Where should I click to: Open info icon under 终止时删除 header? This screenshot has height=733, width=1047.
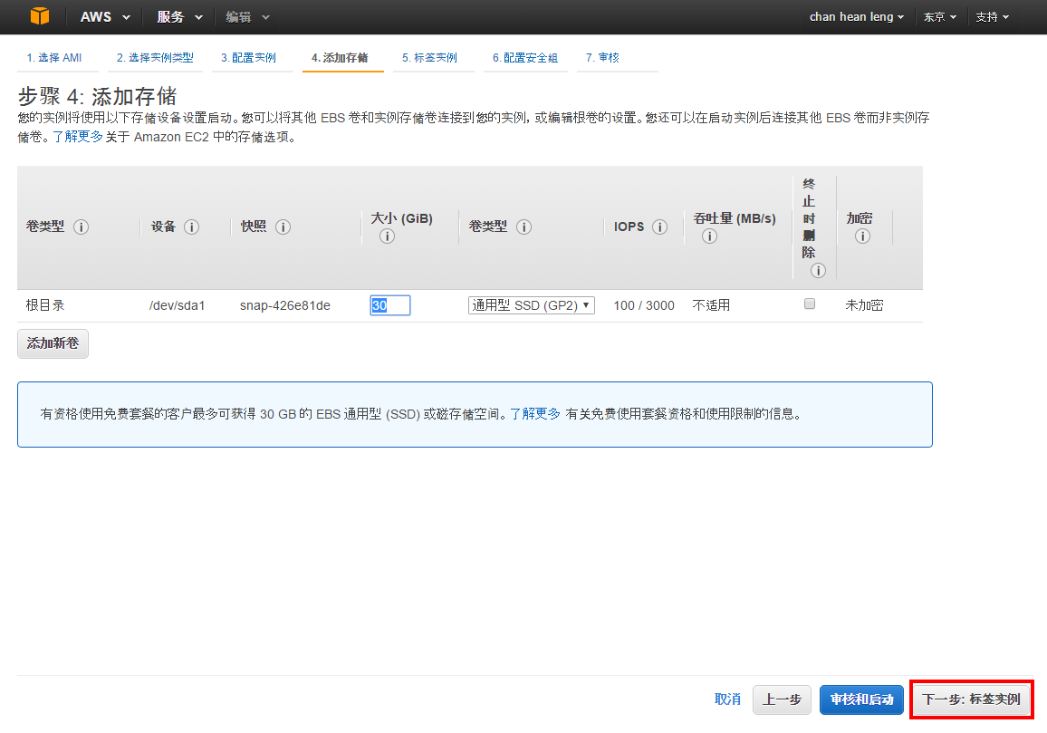pyautogui.click(x=818, y=271)
